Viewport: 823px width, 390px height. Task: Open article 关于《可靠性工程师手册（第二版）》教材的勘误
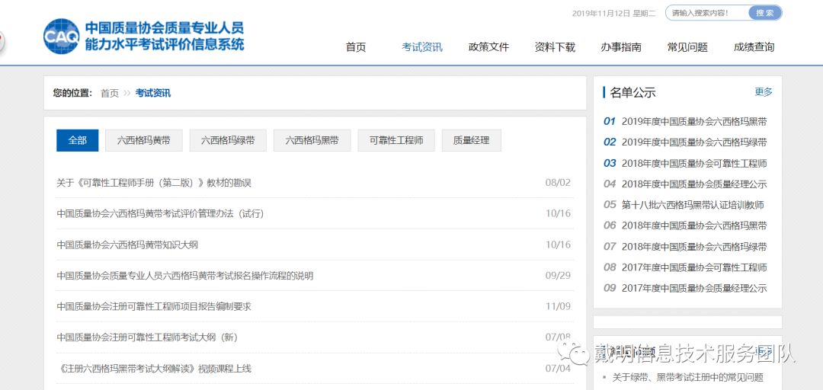click(154, 183)
